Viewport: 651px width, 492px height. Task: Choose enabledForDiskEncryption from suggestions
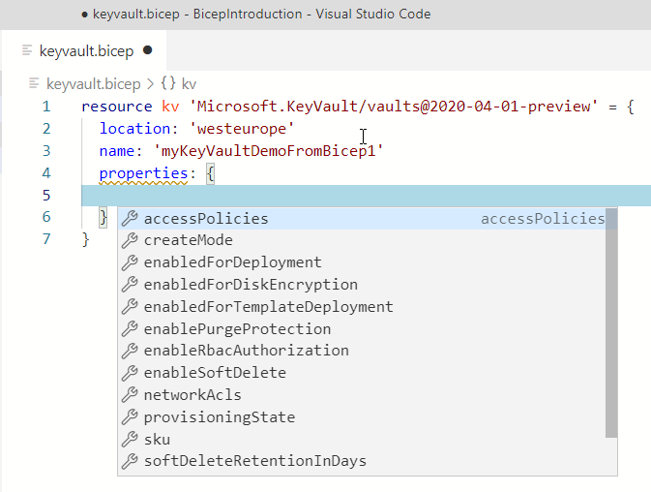coord(251,285)
